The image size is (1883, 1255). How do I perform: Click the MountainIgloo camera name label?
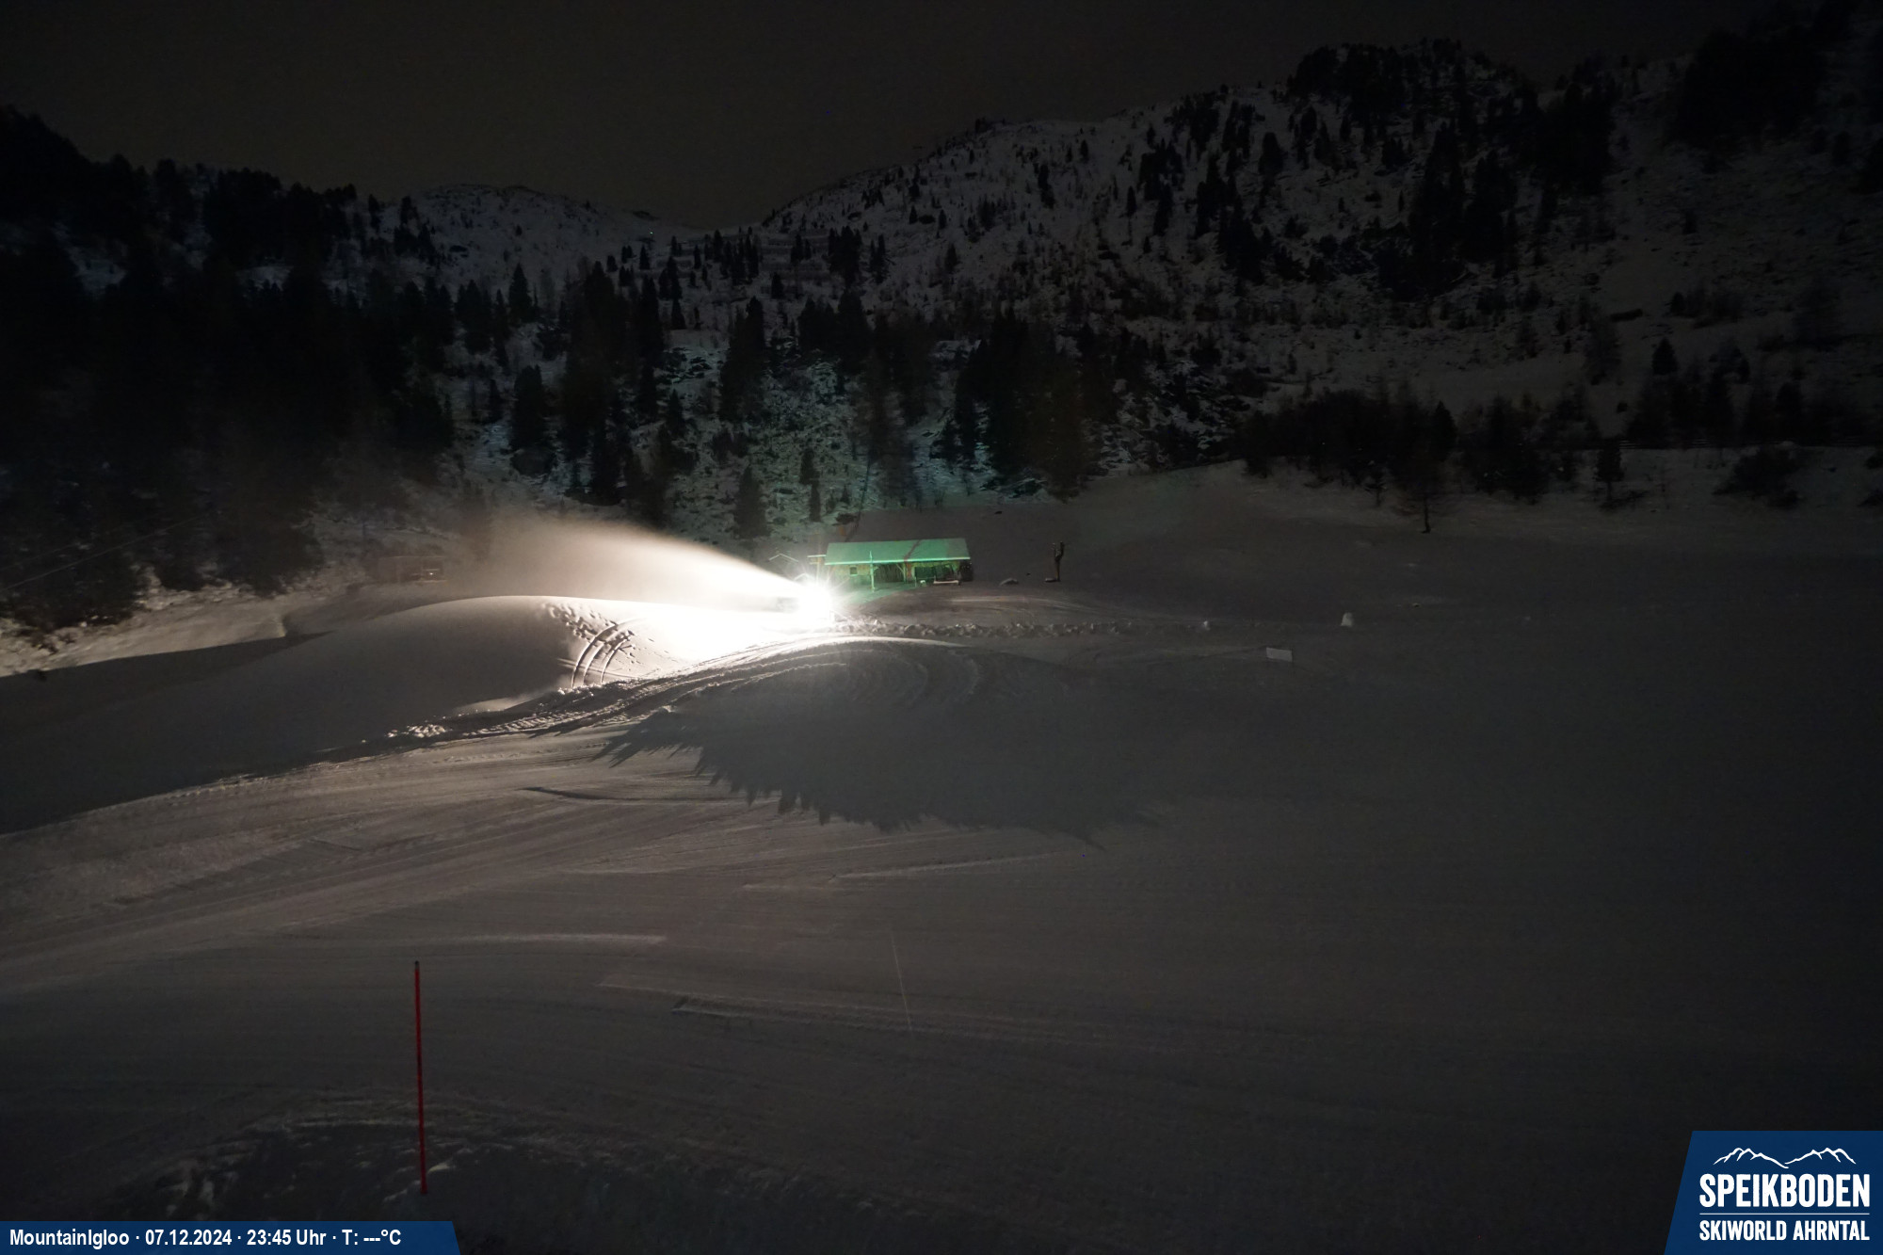coord(69,1237)
